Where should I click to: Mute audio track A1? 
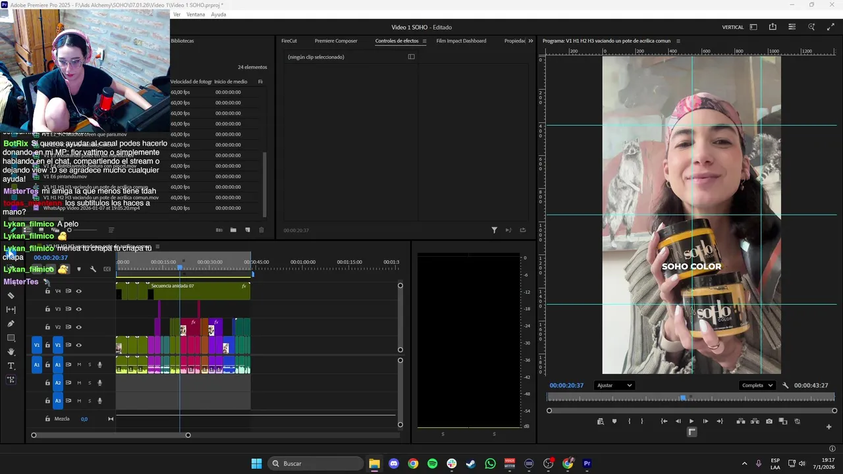[79, 365]
